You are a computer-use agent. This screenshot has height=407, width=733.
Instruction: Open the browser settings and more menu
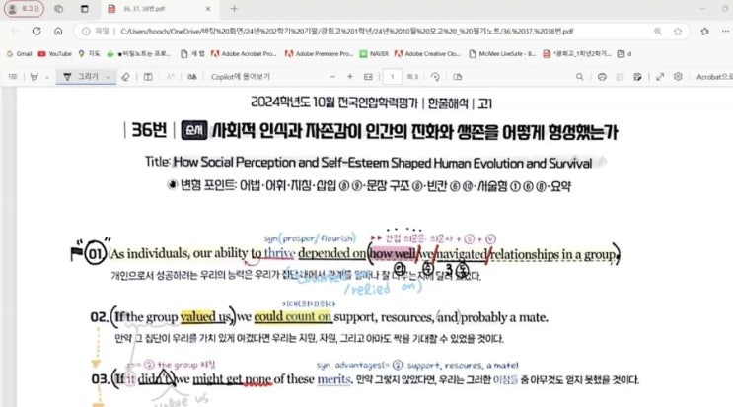(725, 32)
